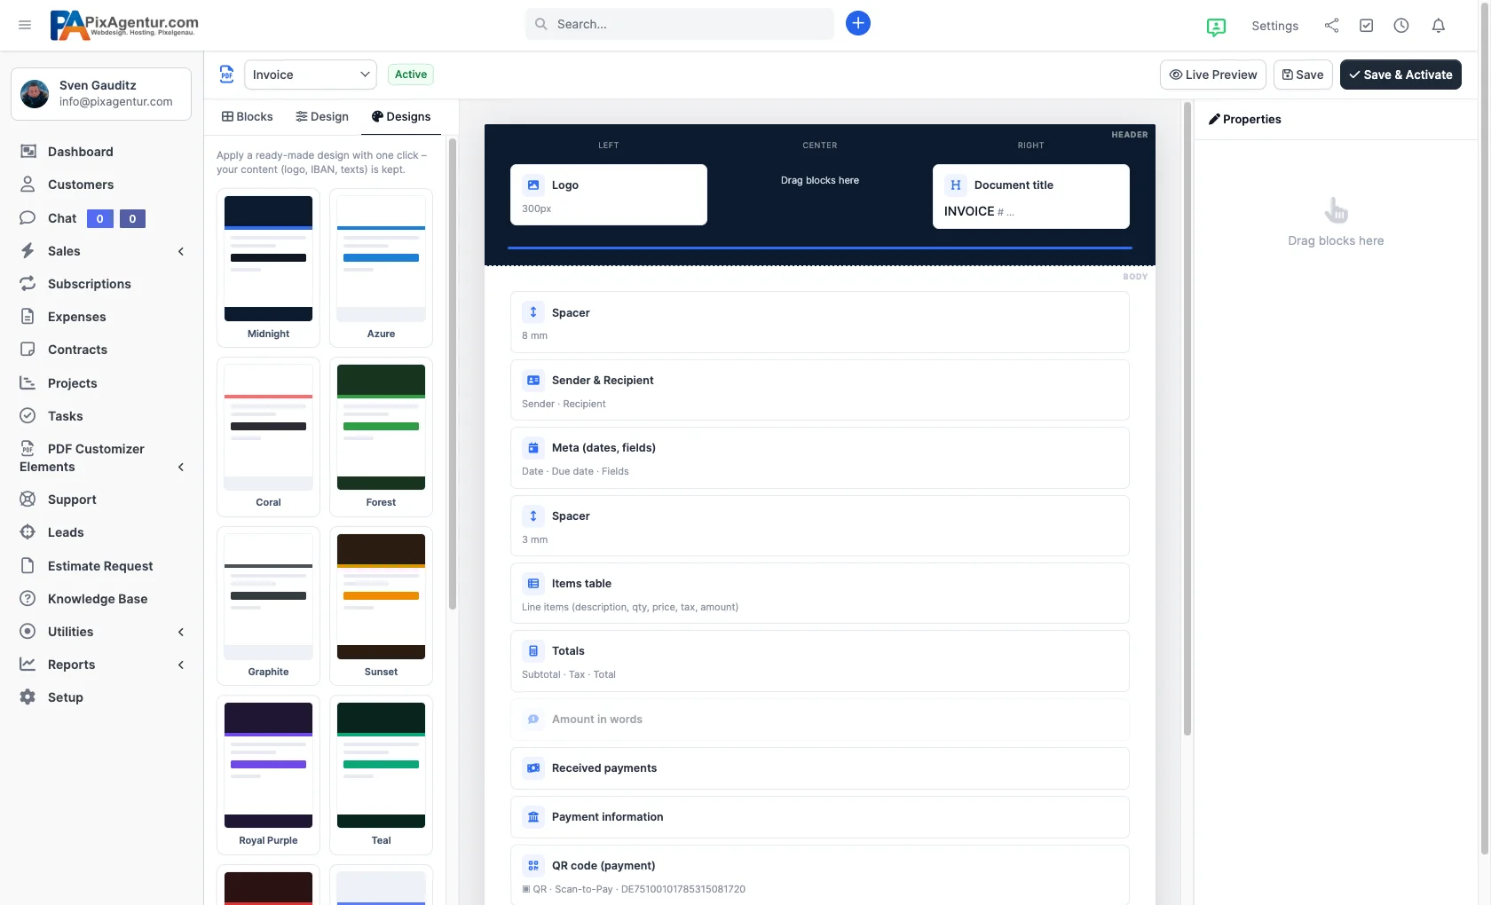Viewport: 1491px width, 905px height.
Task: Click the Sender & Recipient block icon
Action: (x=533, y=381)
